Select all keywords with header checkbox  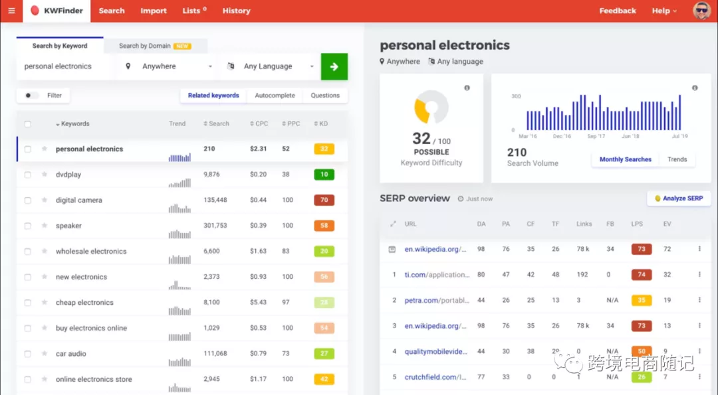coord(28,124)
